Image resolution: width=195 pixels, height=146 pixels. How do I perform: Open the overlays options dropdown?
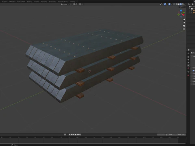pyautogui.click(x=171, y=4)
